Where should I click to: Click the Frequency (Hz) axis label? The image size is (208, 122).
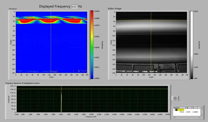pos(91,117)
